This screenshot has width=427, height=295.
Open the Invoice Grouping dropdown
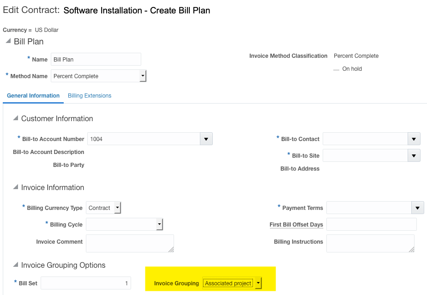click(x=258, y=283)
